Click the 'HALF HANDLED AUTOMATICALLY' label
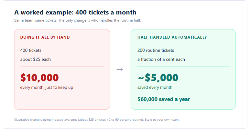 pyautogui.click(x=172, y=37)
